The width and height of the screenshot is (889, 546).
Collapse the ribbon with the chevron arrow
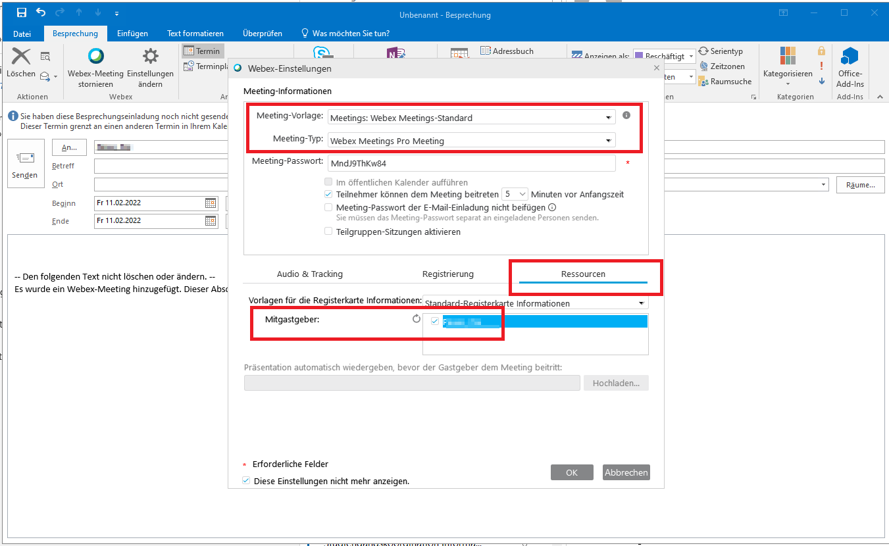880,96
